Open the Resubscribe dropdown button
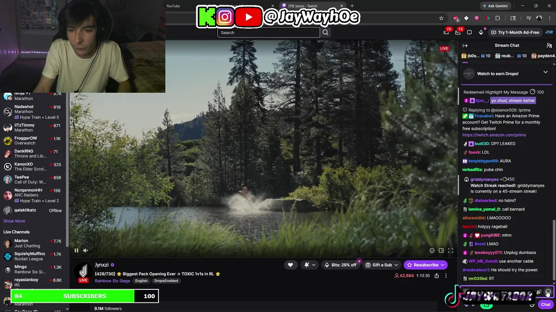556x312 pixels. coord(426,265)
